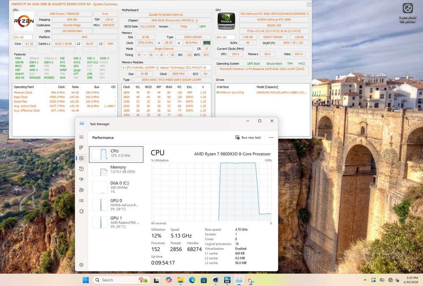Open Task Manager settings gear
This screenshot has height=286, width=423.
(x=81, y=265)
